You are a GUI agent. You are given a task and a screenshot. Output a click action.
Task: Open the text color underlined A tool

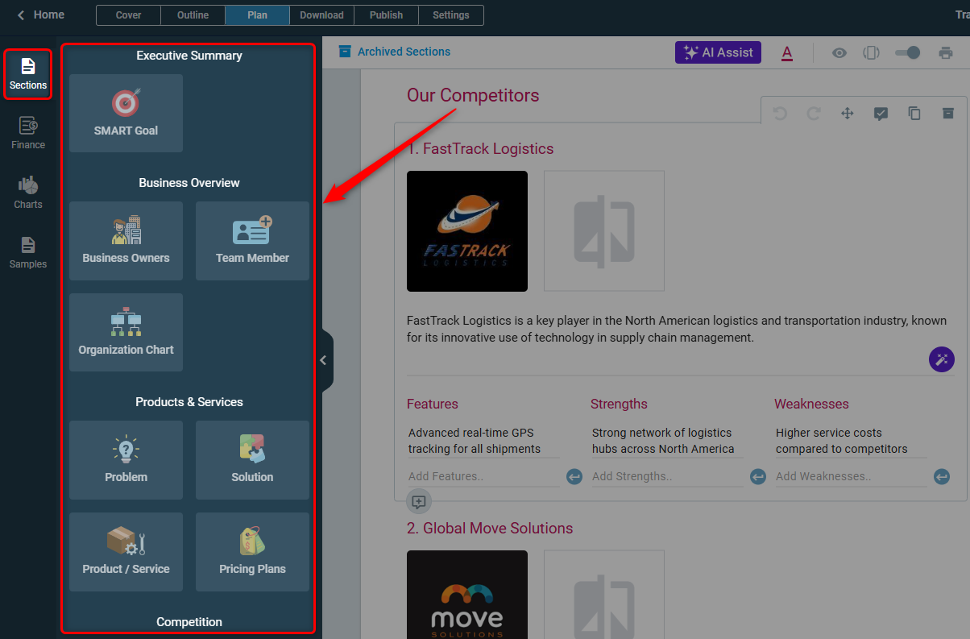click(x=787, y=53)
